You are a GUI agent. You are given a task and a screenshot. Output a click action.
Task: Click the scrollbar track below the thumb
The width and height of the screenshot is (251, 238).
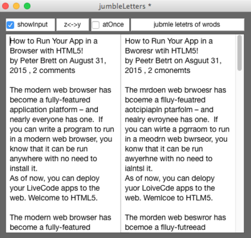point(240,151)
